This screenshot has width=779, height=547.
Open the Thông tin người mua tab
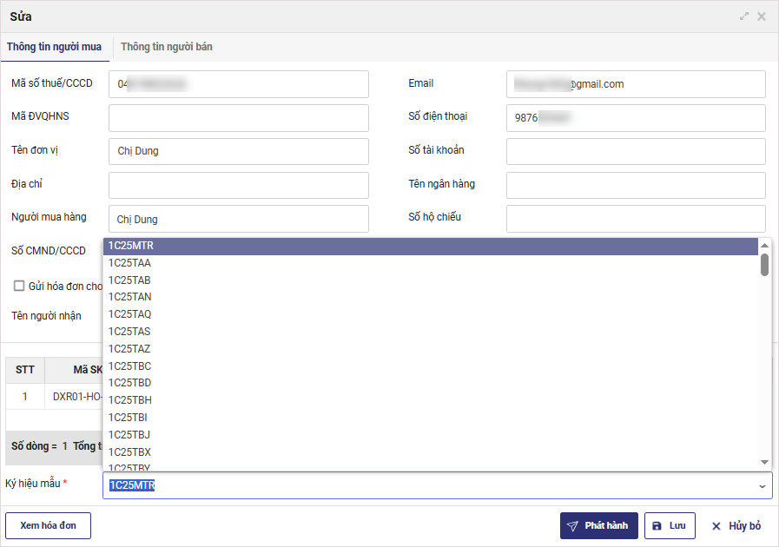(55, 47)
